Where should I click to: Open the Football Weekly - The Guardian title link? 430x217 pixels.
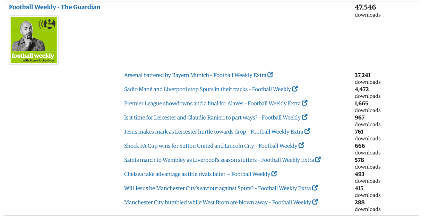54,7
